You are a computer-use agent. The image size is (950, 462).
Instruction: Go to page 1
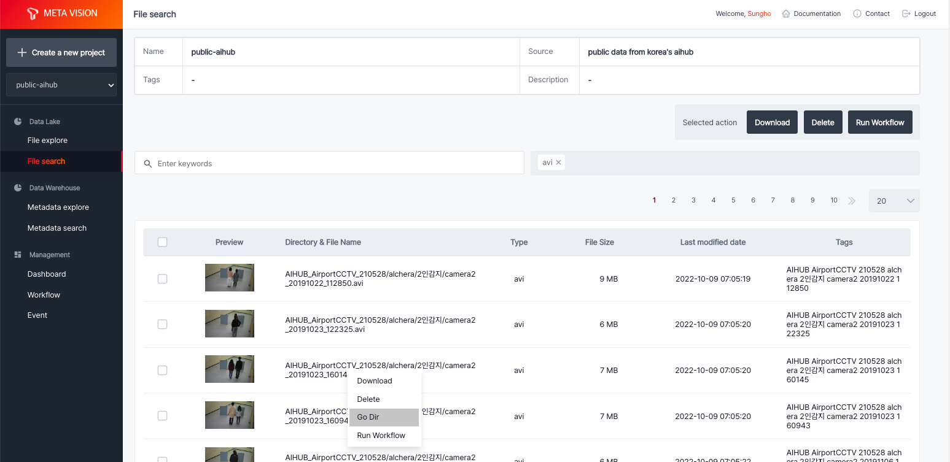(x=655, y=200)
